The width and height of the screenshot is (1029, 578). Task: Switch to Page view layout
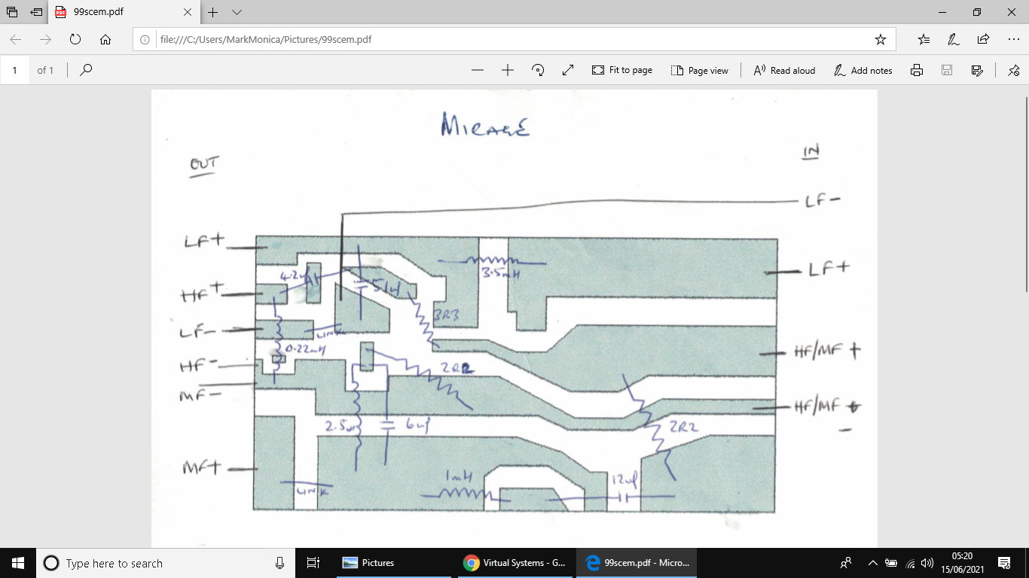(x=699, y=70)
